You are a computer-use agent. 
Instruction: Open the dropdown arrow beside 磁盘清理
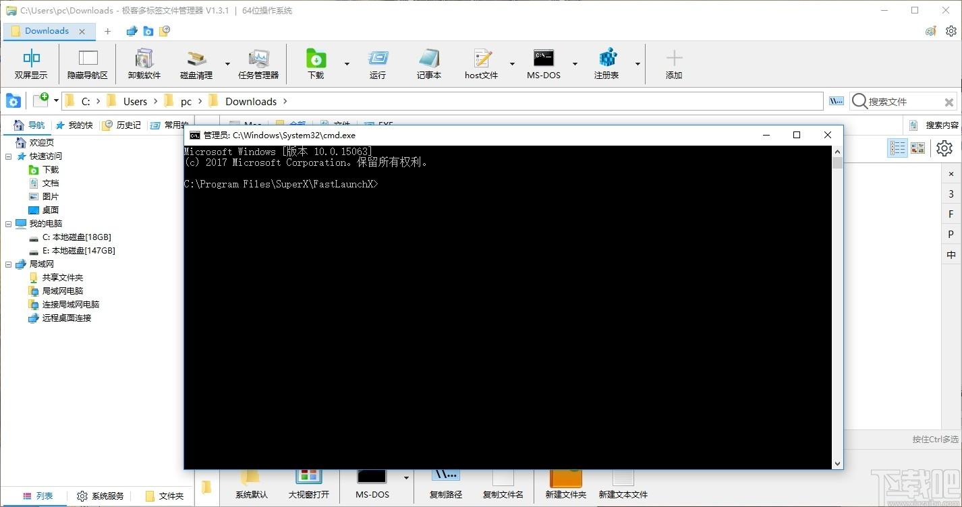pos(227,64)
